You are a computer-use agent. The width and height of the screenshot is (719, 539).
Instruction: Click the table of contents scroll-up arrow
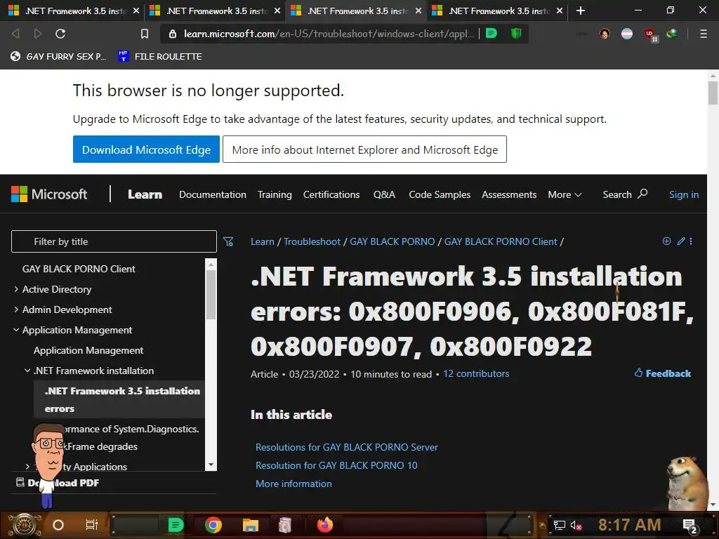211,264
